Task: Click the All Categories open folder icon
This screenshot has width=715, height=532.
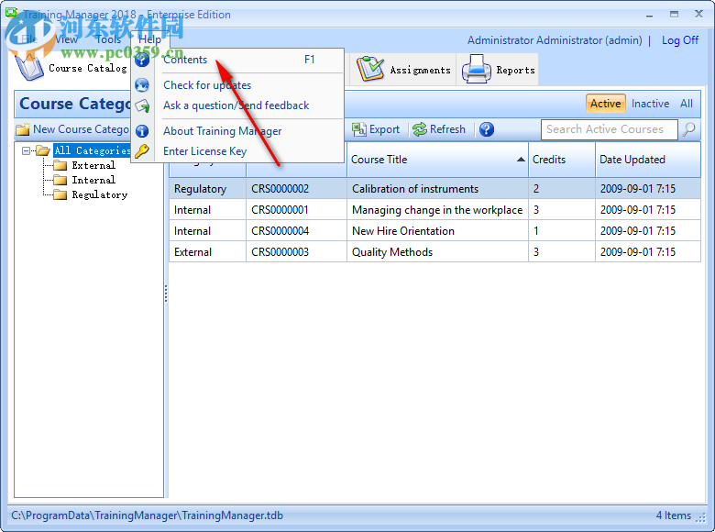Action: pyautogui.click(x=43, y=150)
